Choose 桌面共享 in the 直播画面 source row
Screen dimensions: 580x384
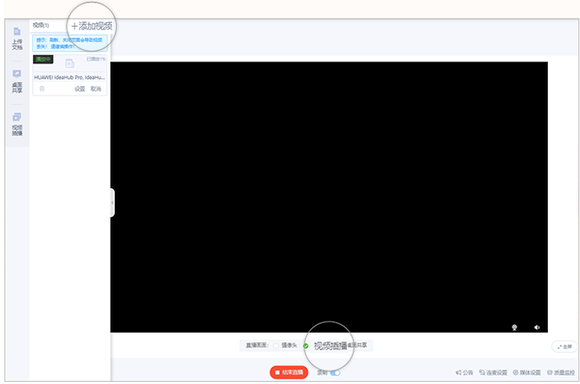point(357,345)
